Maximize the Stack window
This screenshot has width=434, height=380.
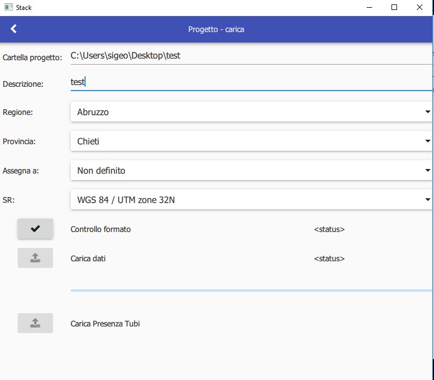[x=394, y=8]
